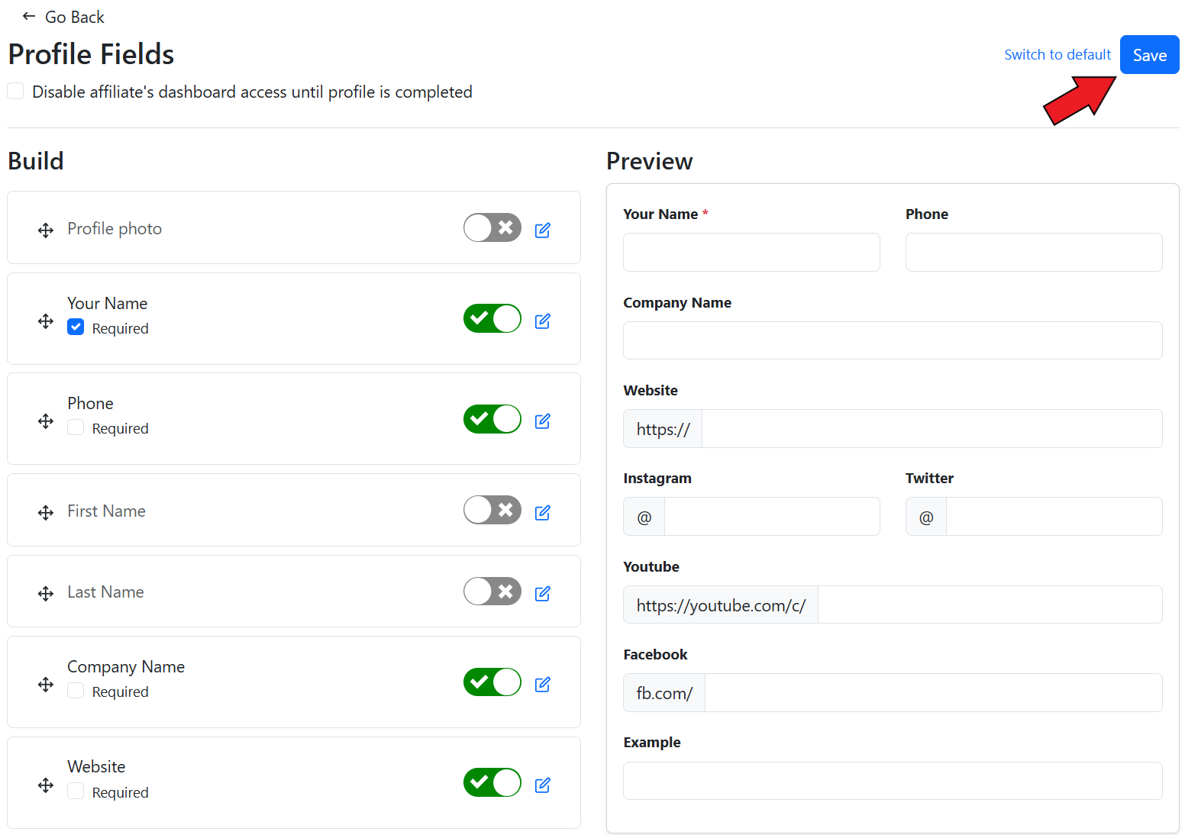Turn off the Phone field toggle

(492, 419)
